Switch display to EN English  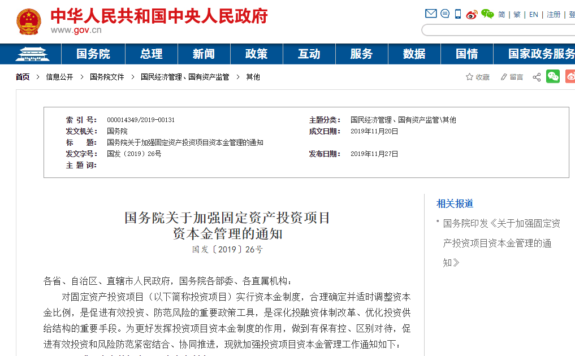(x=533, y=14)
